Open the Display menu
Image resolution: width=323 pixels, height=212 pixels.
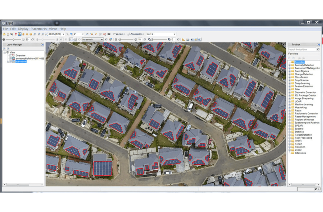click(23, 29)
